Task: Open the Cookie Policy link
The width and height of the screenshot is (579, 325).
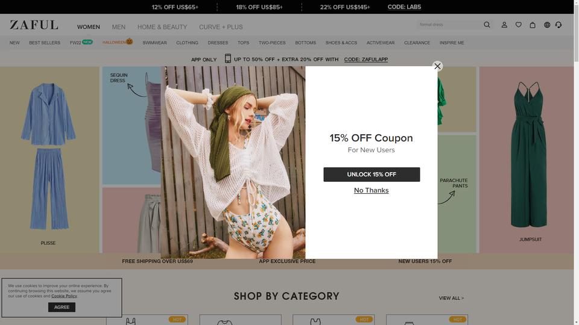Action: click(x=64, y=296)
